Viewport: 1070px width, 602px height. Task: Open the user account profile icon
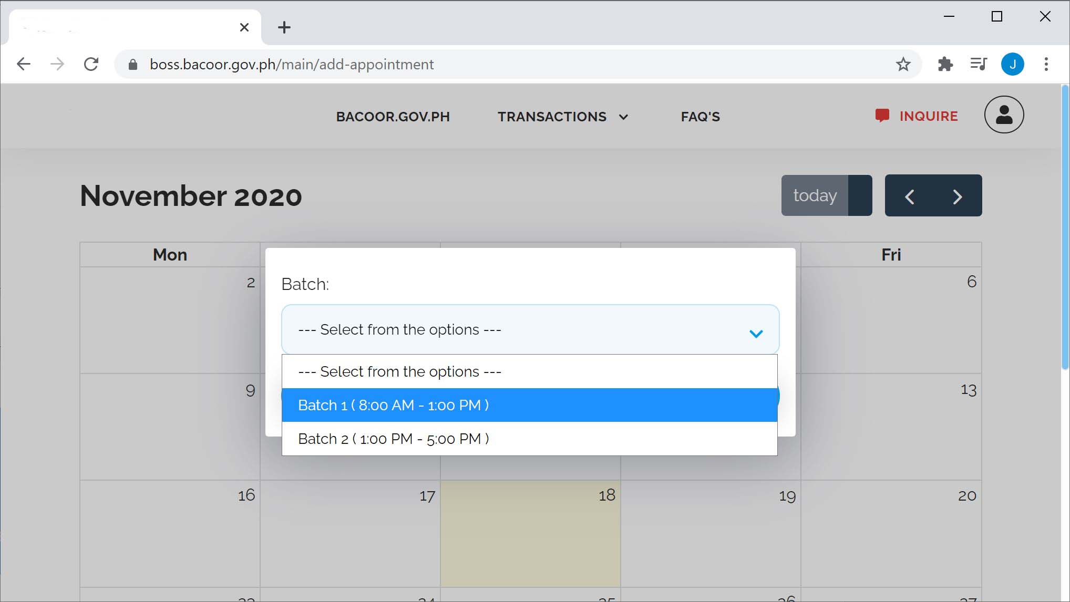tap(1004, 115)
